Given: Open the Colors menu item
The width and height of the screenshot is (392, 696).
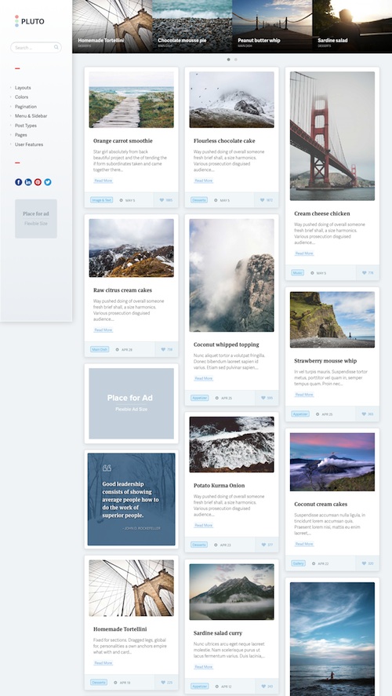Looking at the screenshot, I should [21, 97].
